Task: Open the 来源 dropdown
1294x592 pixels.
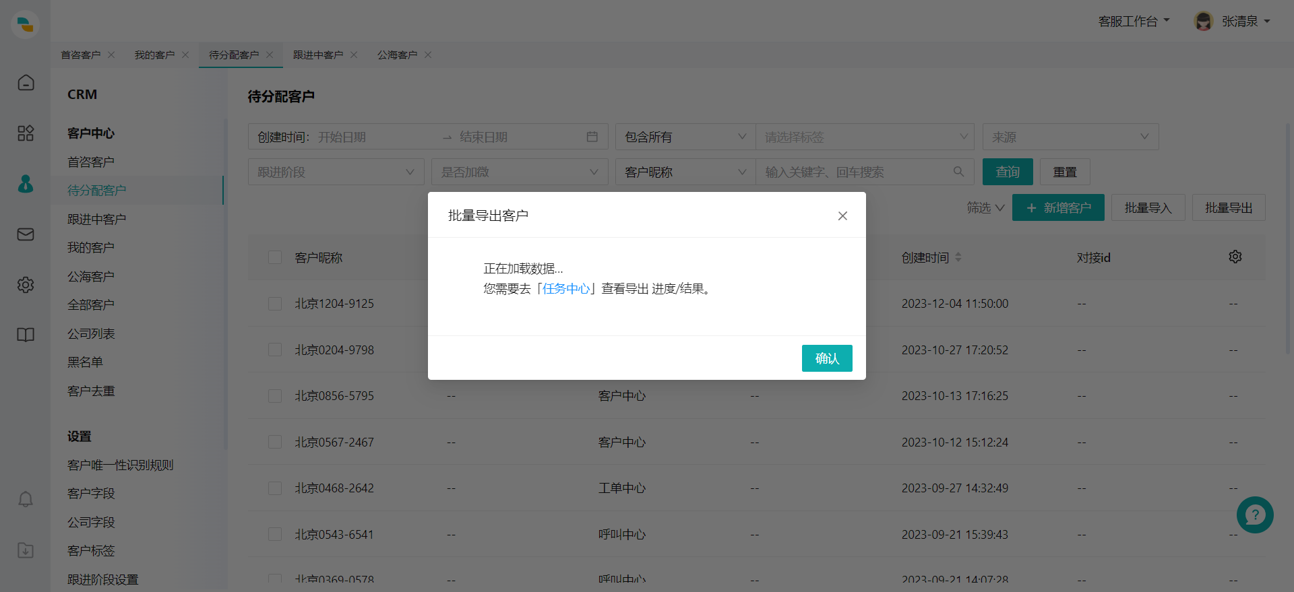Action: [x=1070, y=137]
